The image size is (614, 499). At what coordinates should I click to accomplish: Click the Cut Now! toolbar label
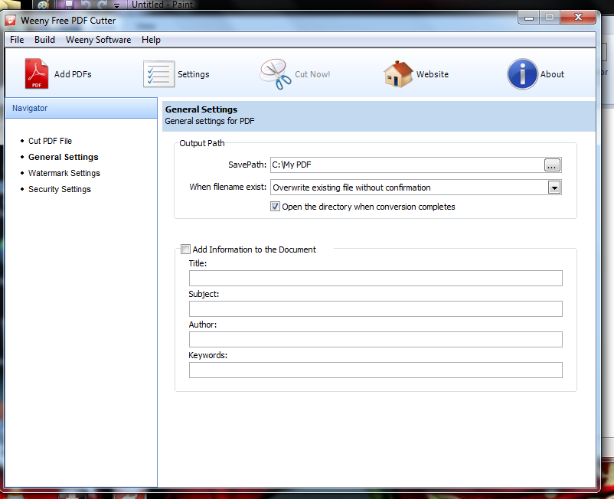click(x=312, y=74)
